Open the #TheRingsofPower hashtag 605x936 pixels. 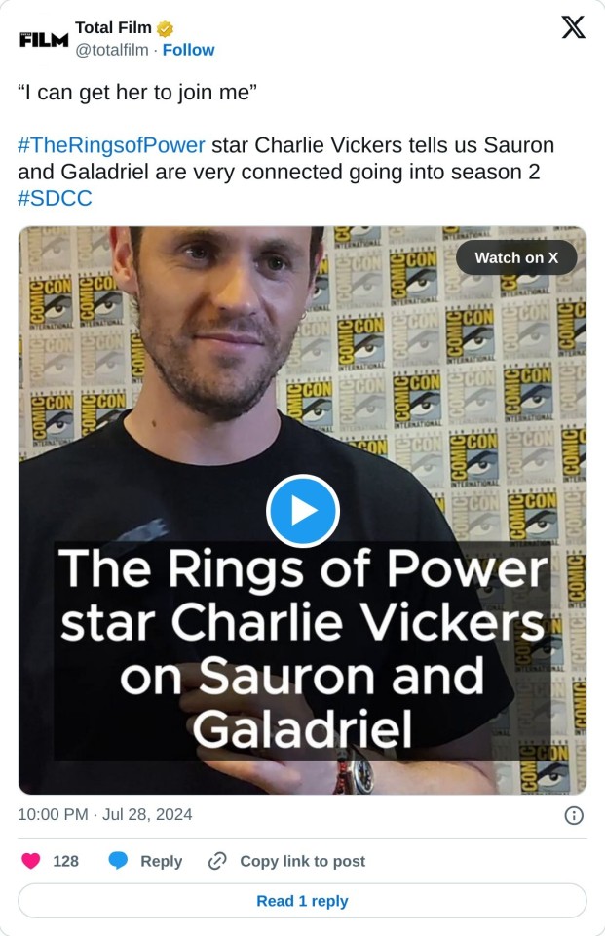coord(111,145)
